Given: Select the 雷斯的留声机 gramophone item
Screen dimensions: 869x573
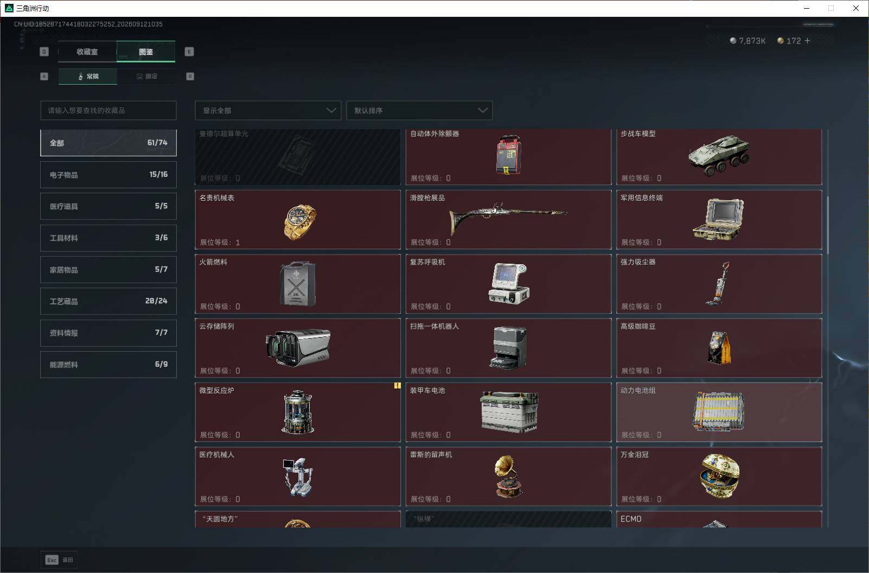Looking at the screenshot, I should (x=508, y=476).
